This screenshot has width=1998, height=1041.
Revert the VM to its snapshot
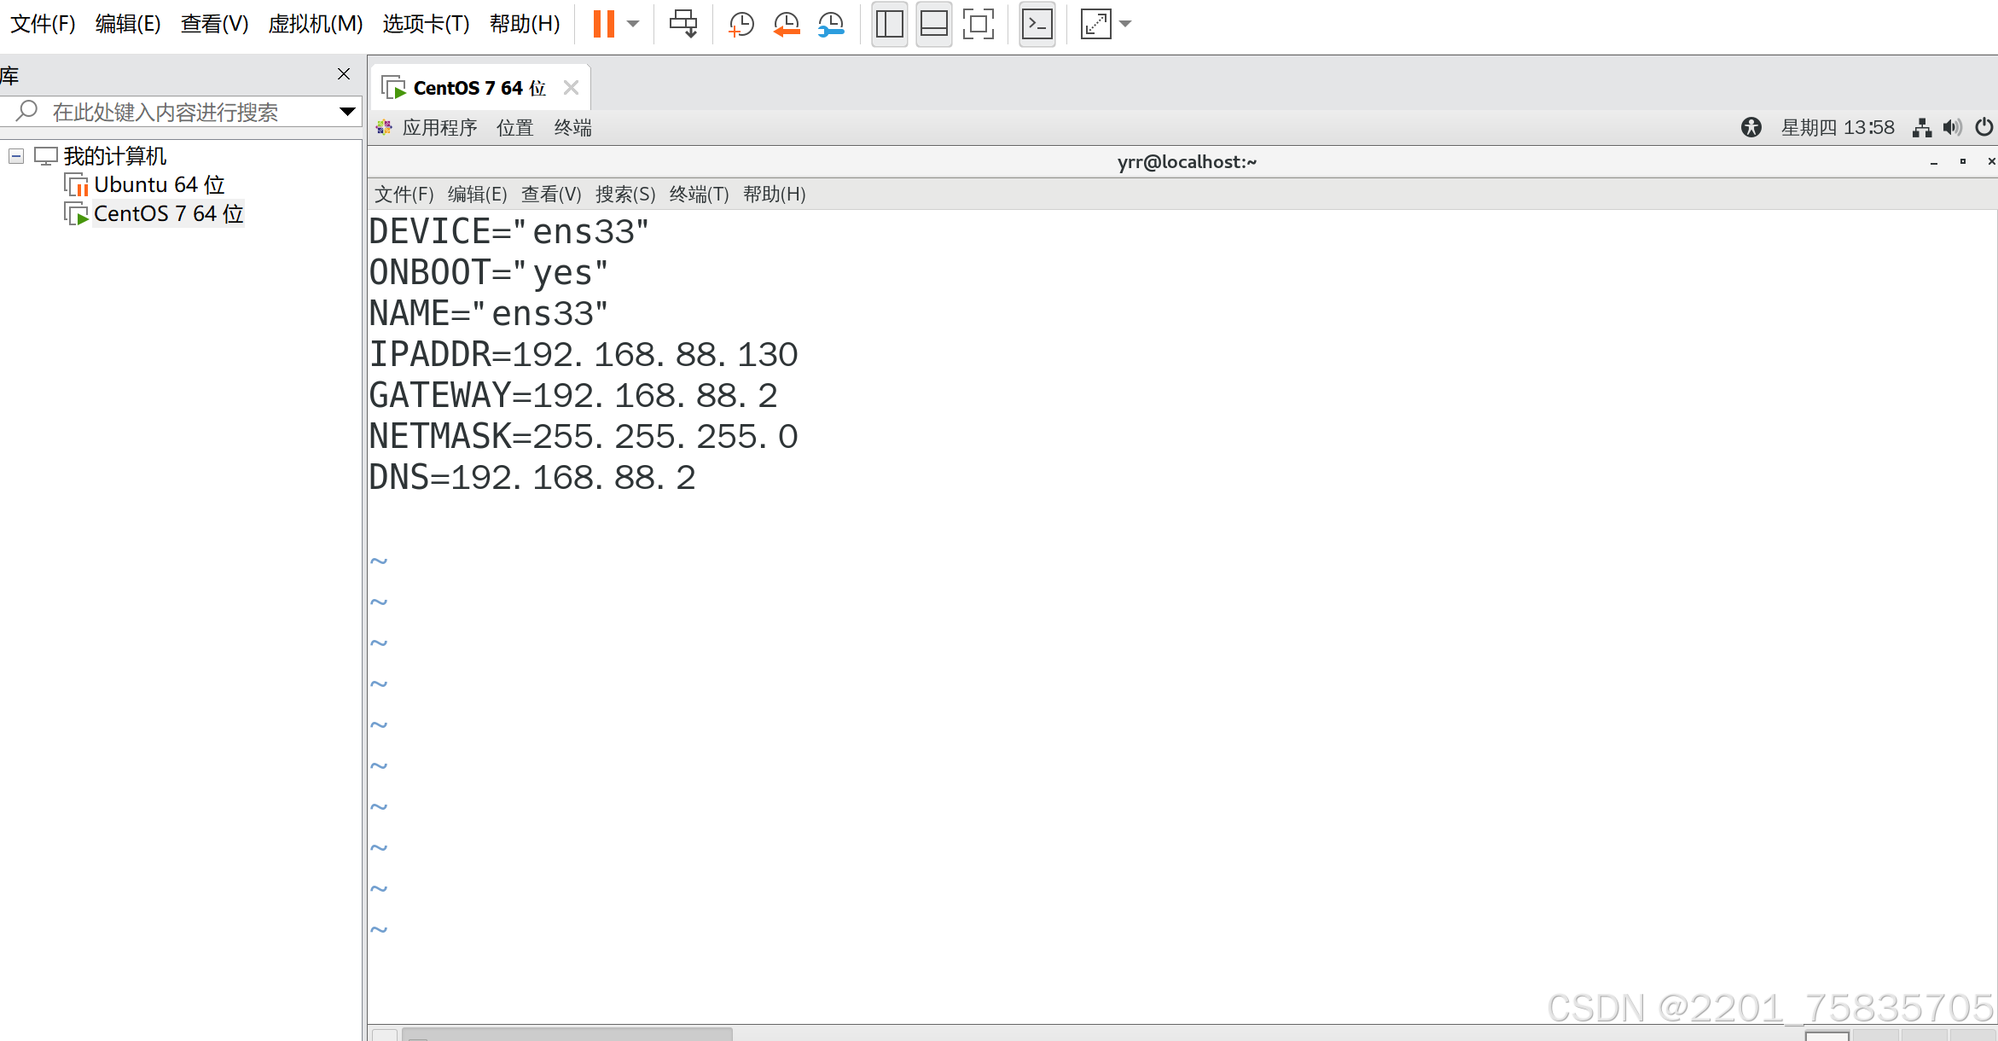click(785, 24)
